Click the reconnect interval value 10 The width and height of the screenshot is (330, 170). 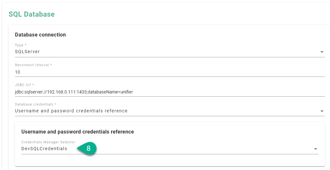pyautogui.click(x=18, y=72)
